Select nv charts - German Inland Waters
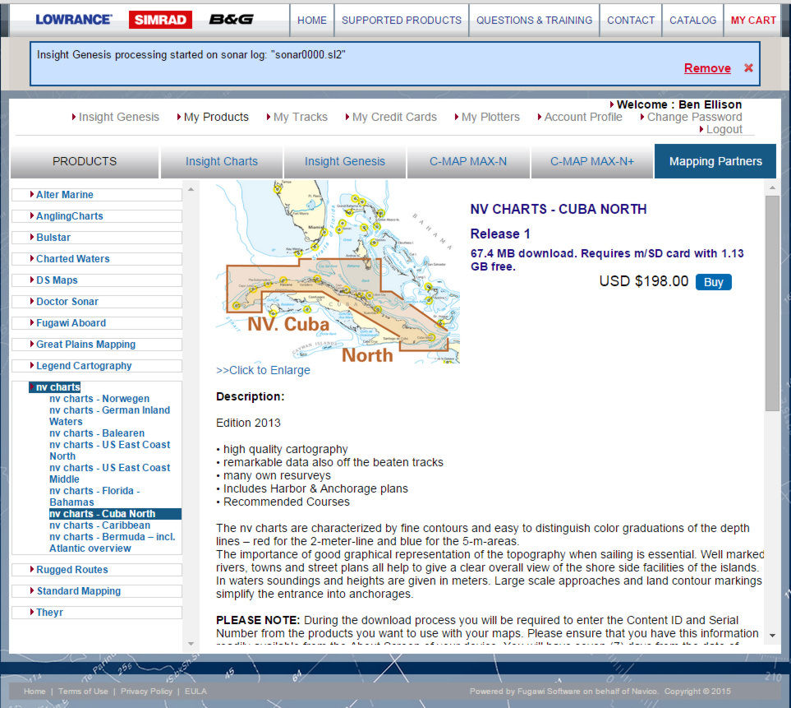This screenshot has width=791, height=708. pos(109,415)
